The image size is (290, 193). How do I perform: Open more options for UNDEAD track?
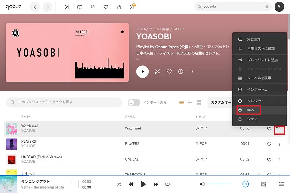[x=280, y=160]
